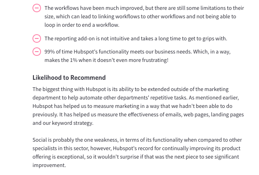Click the line 'offering is exceptional, so it wouldn't surprise'
The image size is (259, 175).
pos(136,157)
